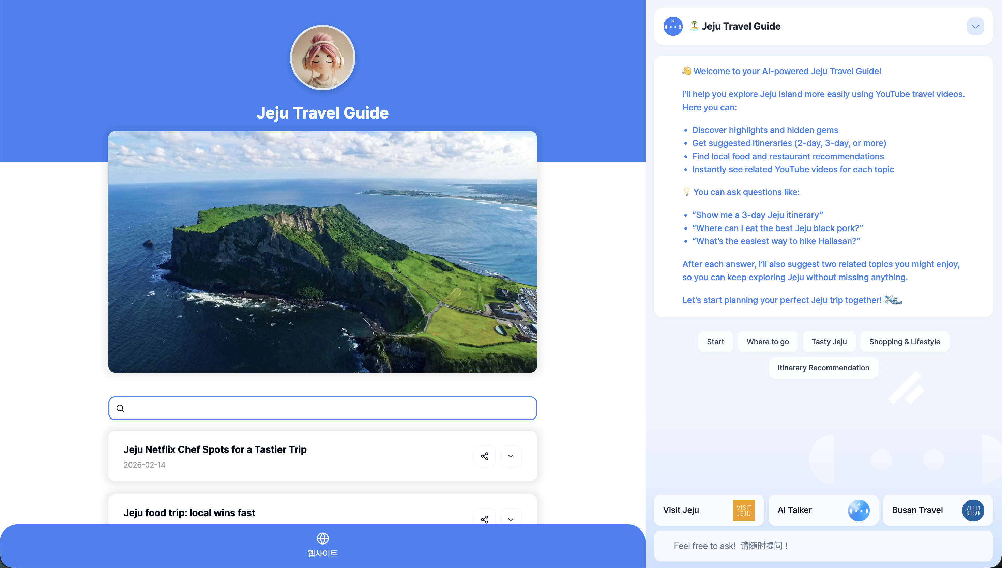Click the article search box
The height and width of the screenshot is (568, 1002).
(328, 408)
